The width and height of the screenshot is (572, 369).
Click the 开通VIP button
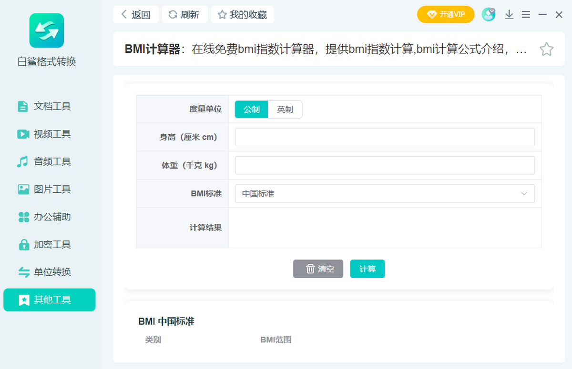[445, 14]
